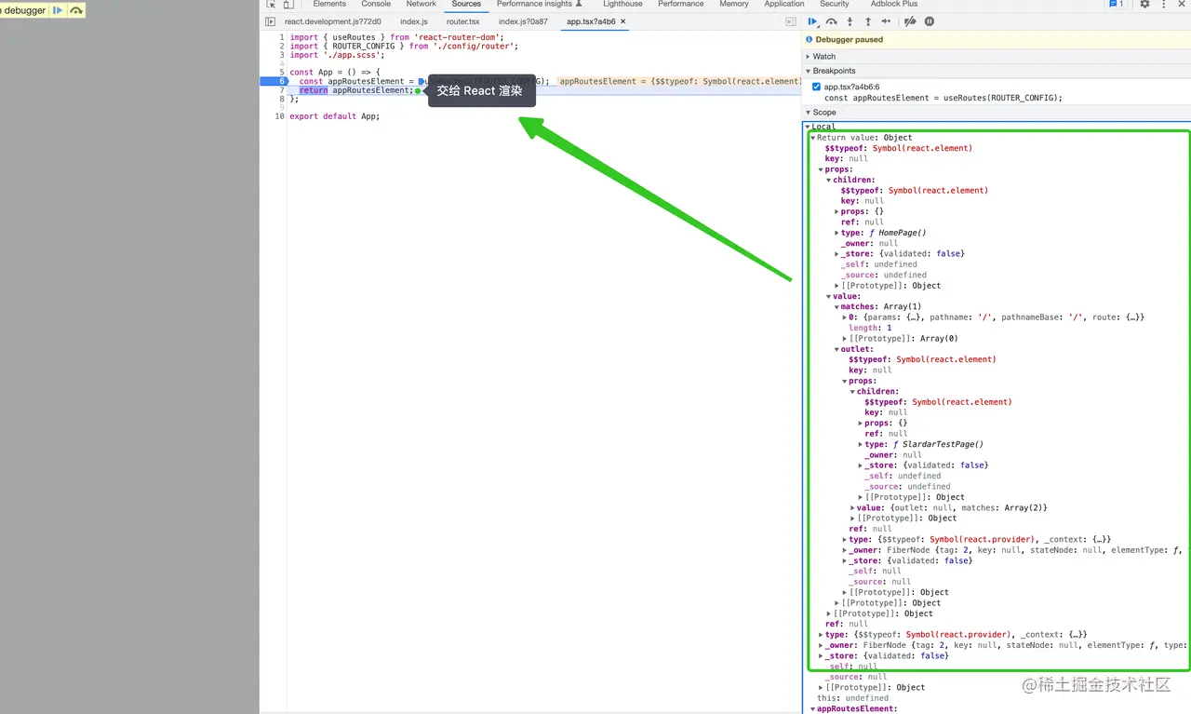The height and width of the screenshot is (714, 1191).
Task: Switch to the Memory tab
Action: pos(733,5)
